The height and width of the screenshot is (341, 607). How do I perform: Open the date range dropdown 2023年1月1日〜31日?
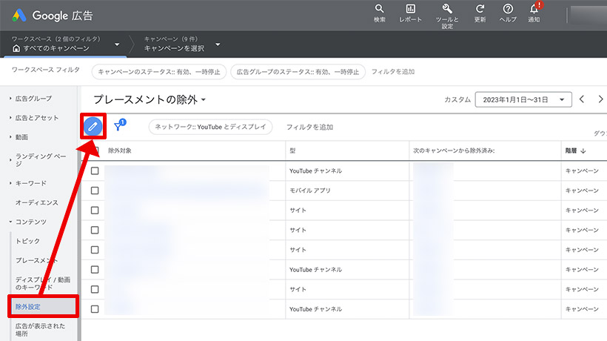tap(524, 99)
